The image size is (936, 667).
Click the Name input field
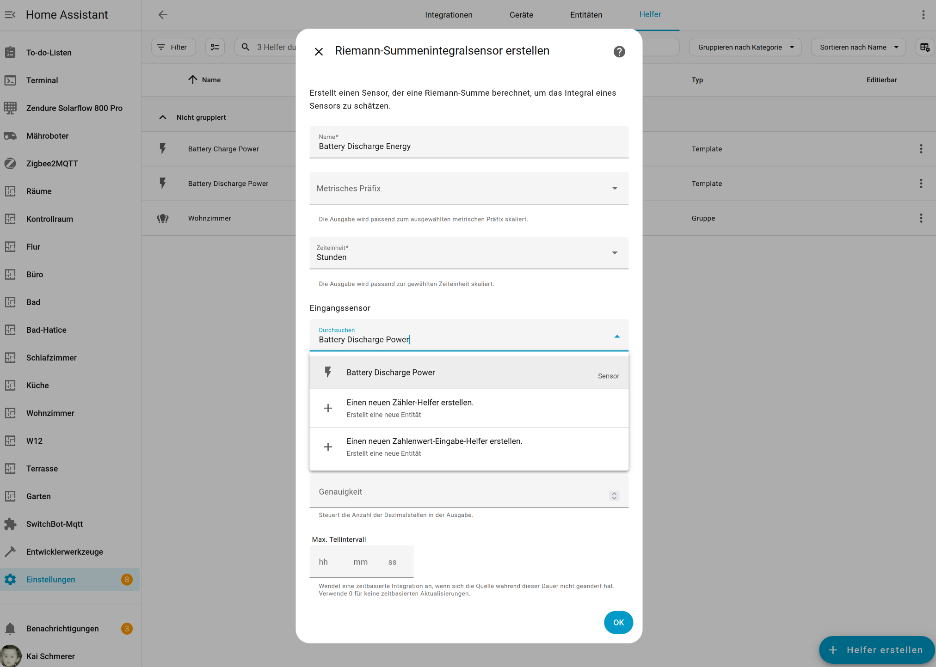point(468,147)
